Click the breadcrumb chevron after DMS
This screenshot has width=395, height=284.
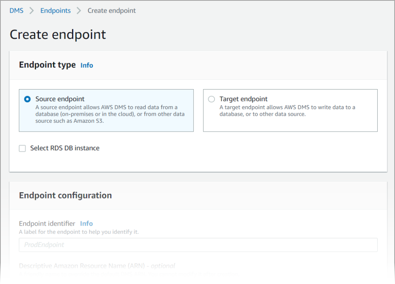[32, 11]
